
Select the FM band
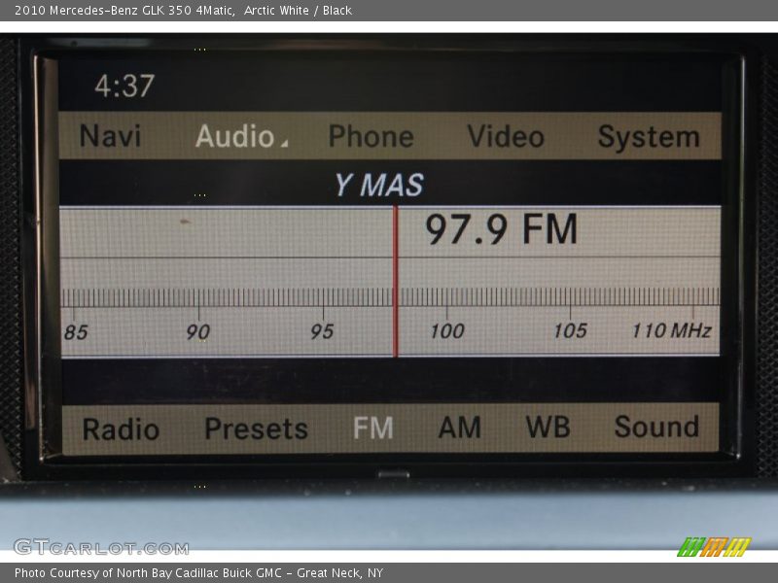[x=372, y=428]
